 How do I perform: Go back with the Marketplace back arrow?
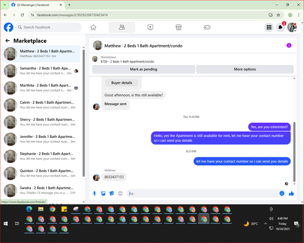pyautogui.click(x=7, y=41)
